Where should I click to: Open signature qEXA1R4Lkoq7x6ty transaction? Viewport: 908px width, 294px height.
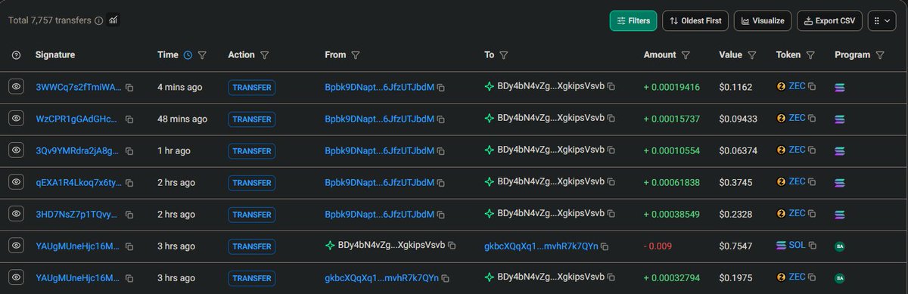coord(78,183)
